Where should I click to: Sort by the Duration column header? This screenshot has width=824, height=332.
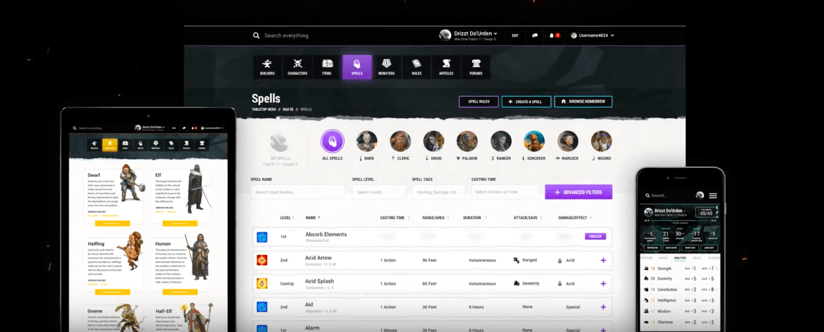coord(475,218)
